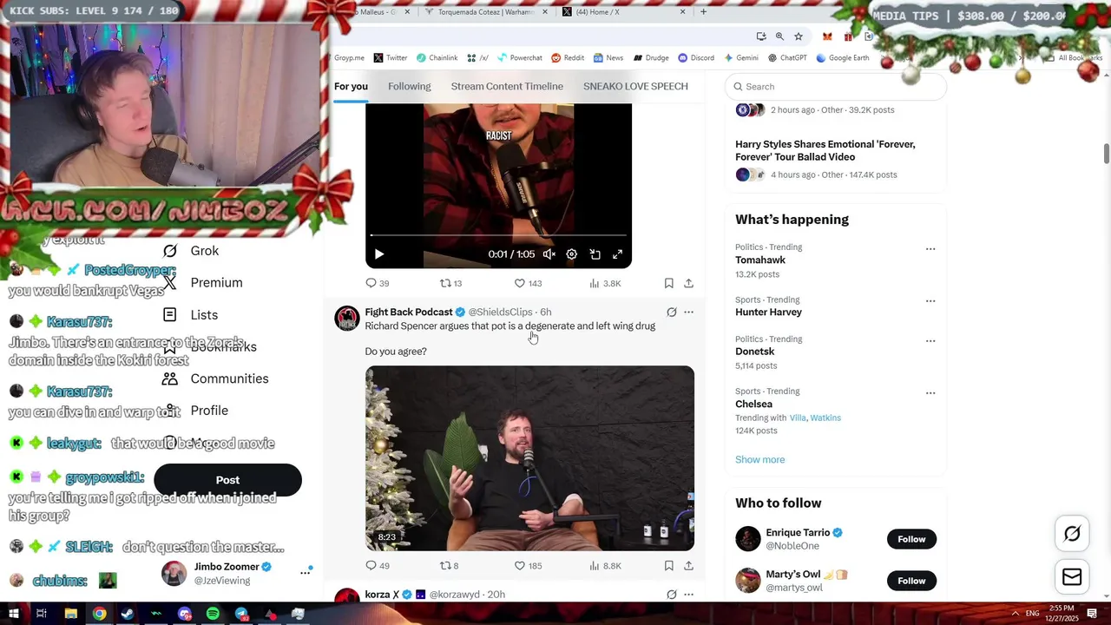
Task: Click the Search input field
Action: click(x=836, y=87)
